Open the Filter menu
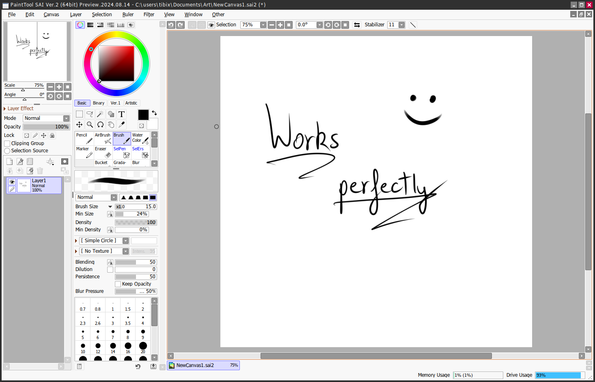 (149, 15)
